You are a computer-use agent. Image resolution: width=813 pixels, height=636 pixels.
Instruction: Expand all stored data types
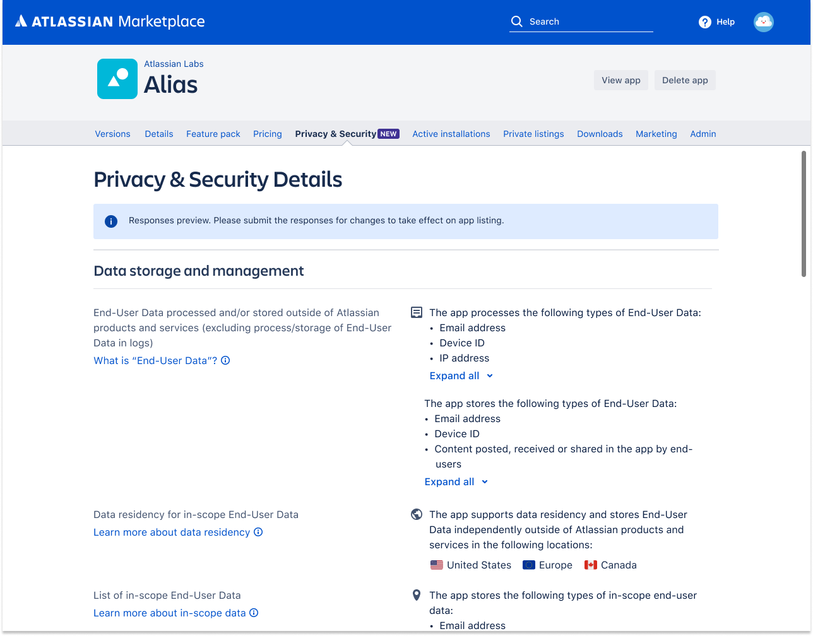(x=456, y=481)
